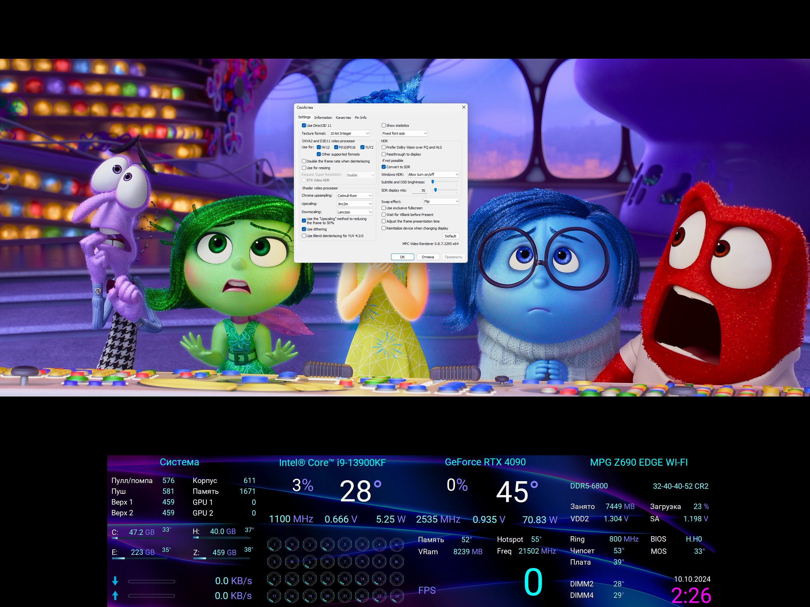Enable Use exclusive fullscreen checkbox
Image resolution: width=810 pixels, height=607 pixels.
pos(383,208)
